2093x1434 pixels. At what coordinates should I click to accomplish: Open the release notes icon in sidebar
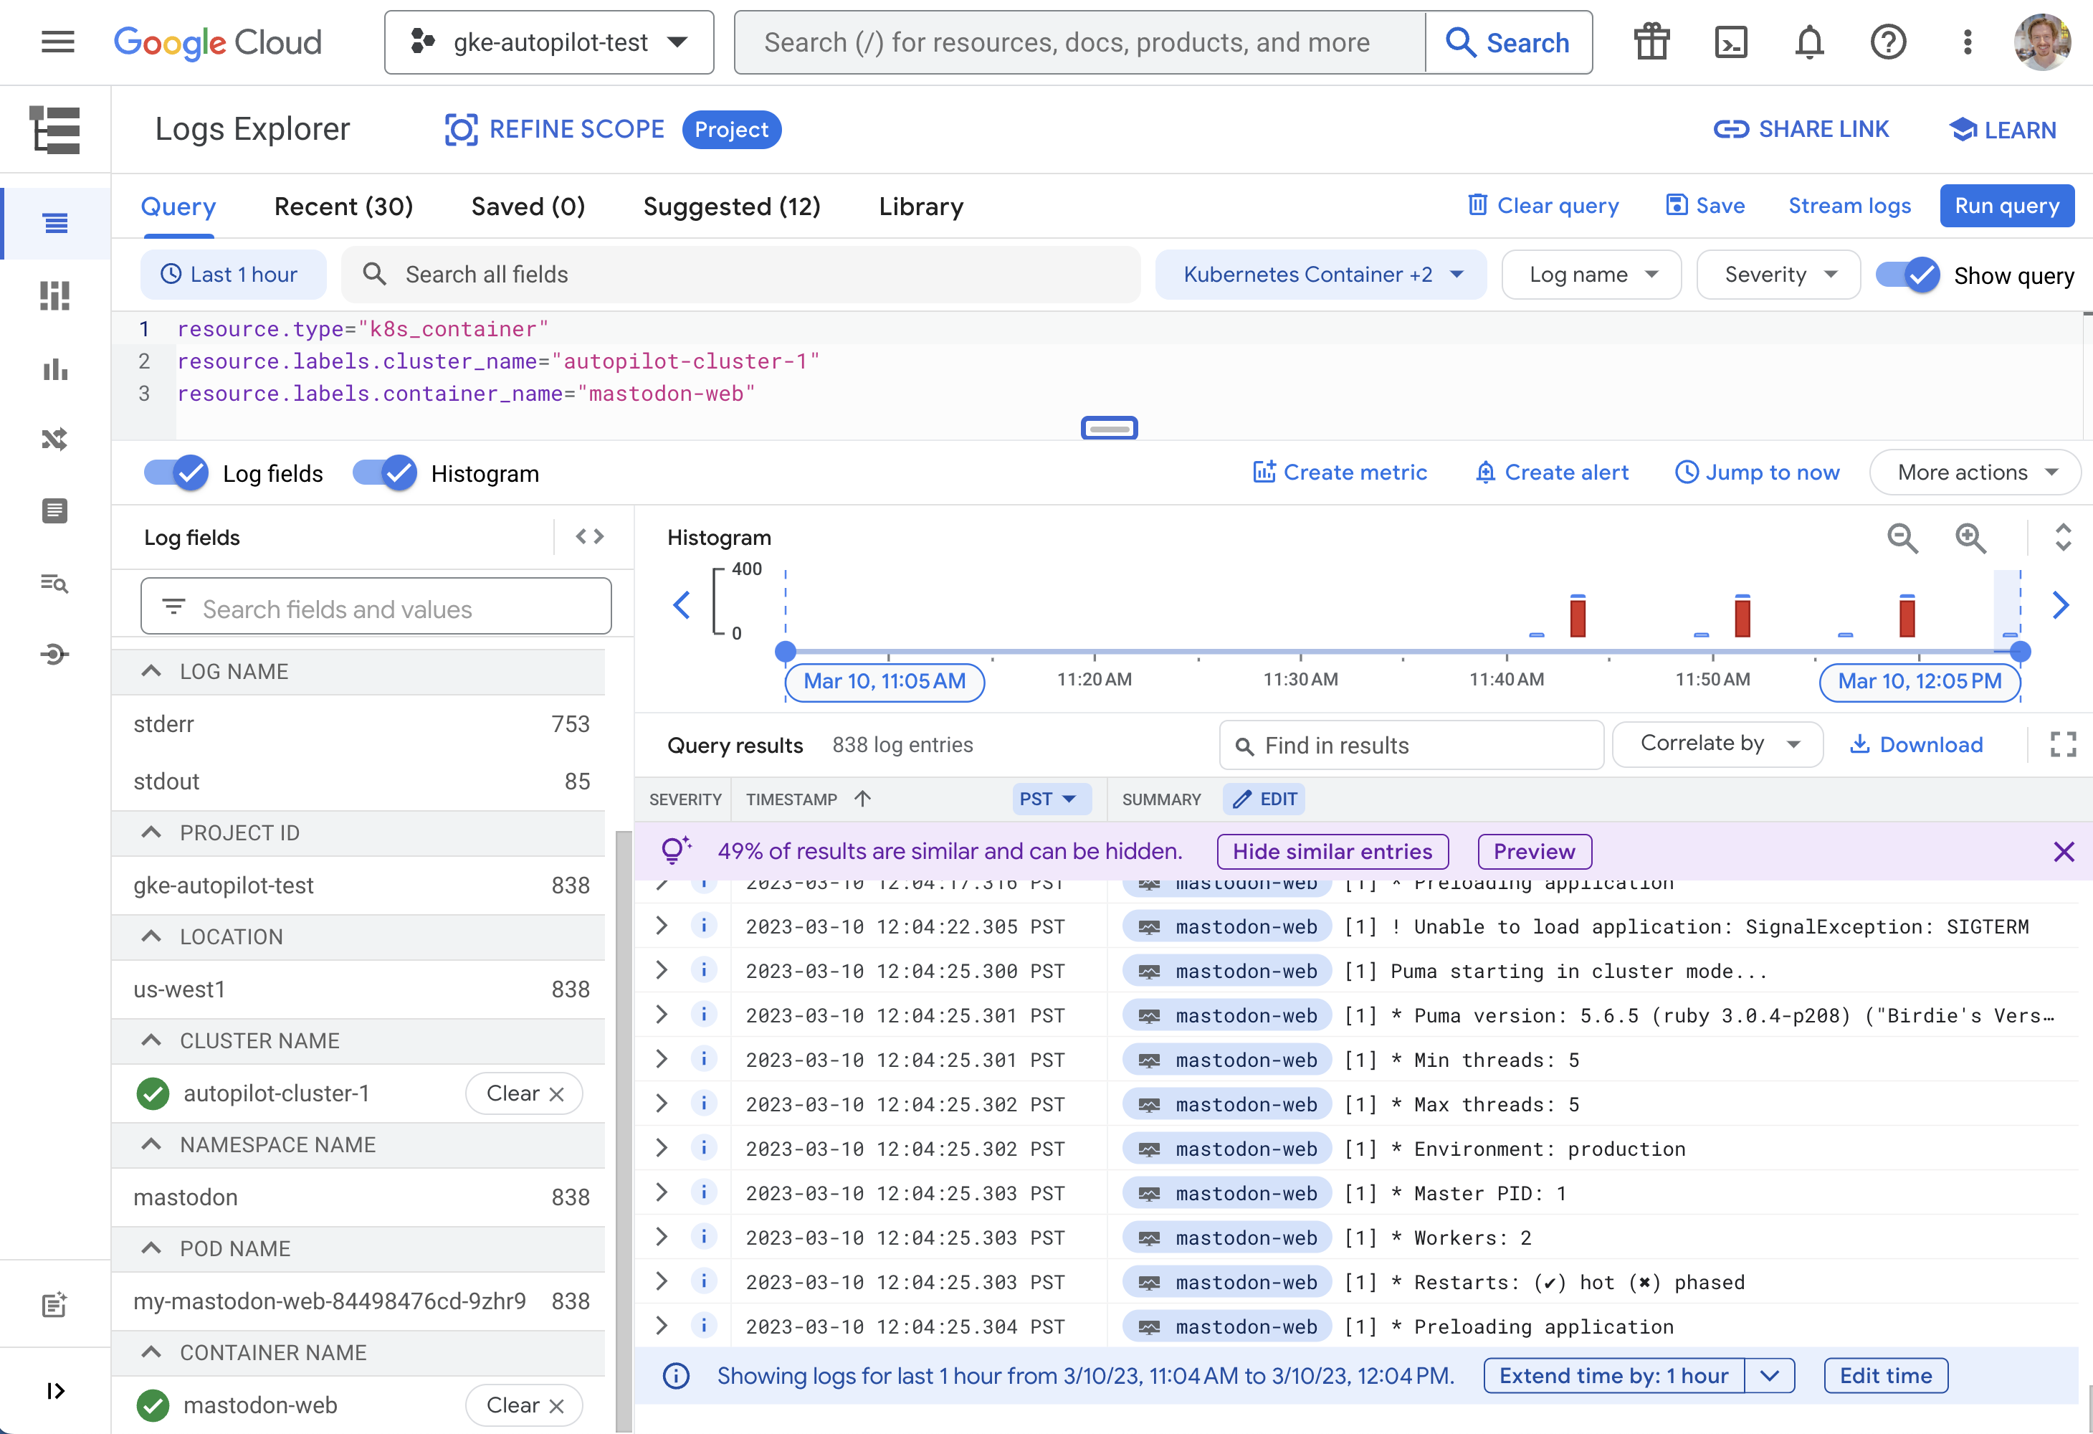(55, 1304)
